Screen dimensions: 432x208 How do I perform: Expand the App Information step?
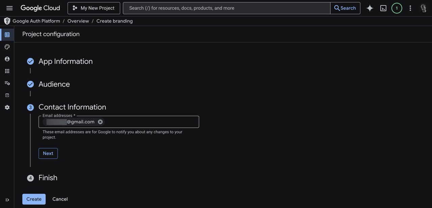coord(65,61)
